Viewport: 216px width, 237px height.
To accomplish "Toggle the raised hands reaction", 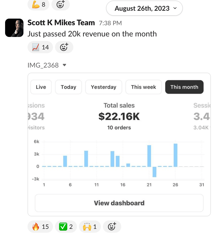I will point(90,227).
